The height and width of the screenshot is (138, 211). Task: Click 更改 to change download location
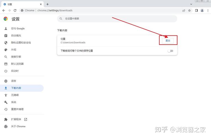click(x=168, y=41)
